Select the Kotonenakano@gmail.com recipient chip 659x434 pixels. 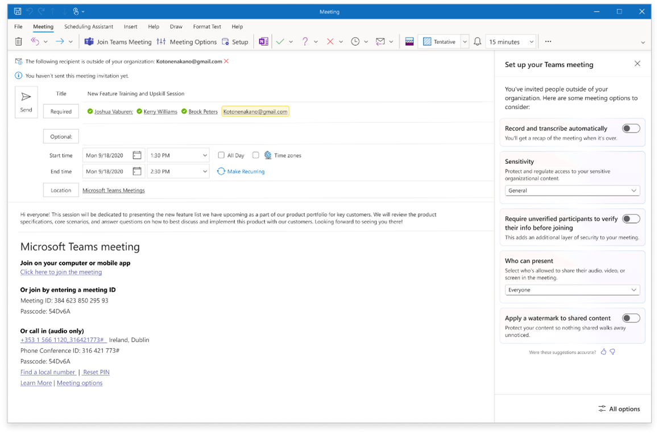pyautogui.click(x=255, y=111)
